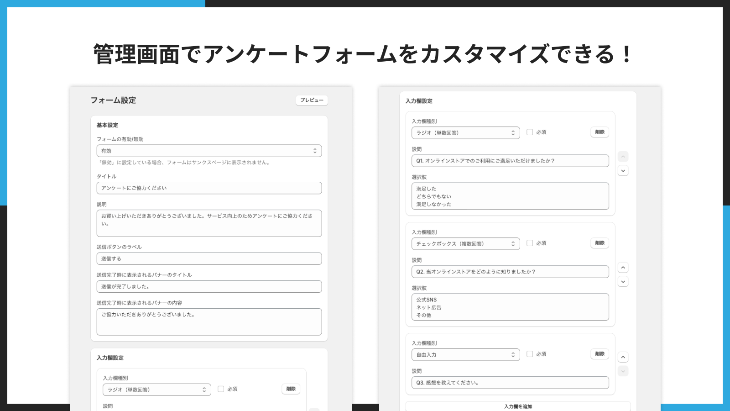
Task: Delete question Q1 with its 削除 button
Action: 600,132
